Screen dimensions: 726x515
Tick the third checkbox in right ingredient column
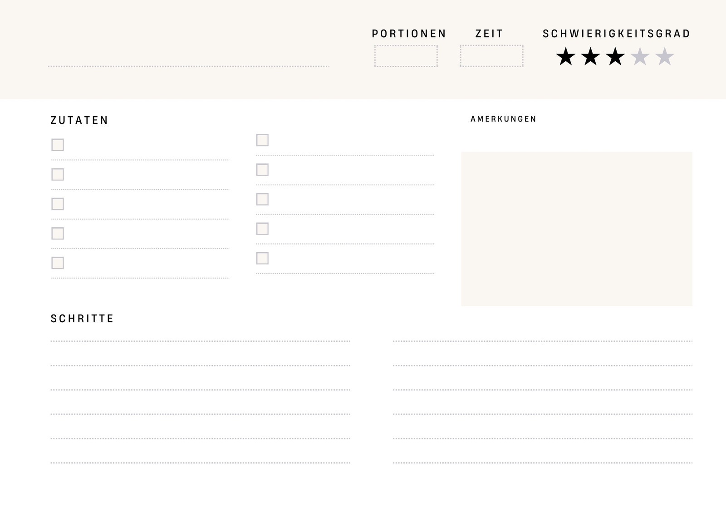tap(262, 199)
